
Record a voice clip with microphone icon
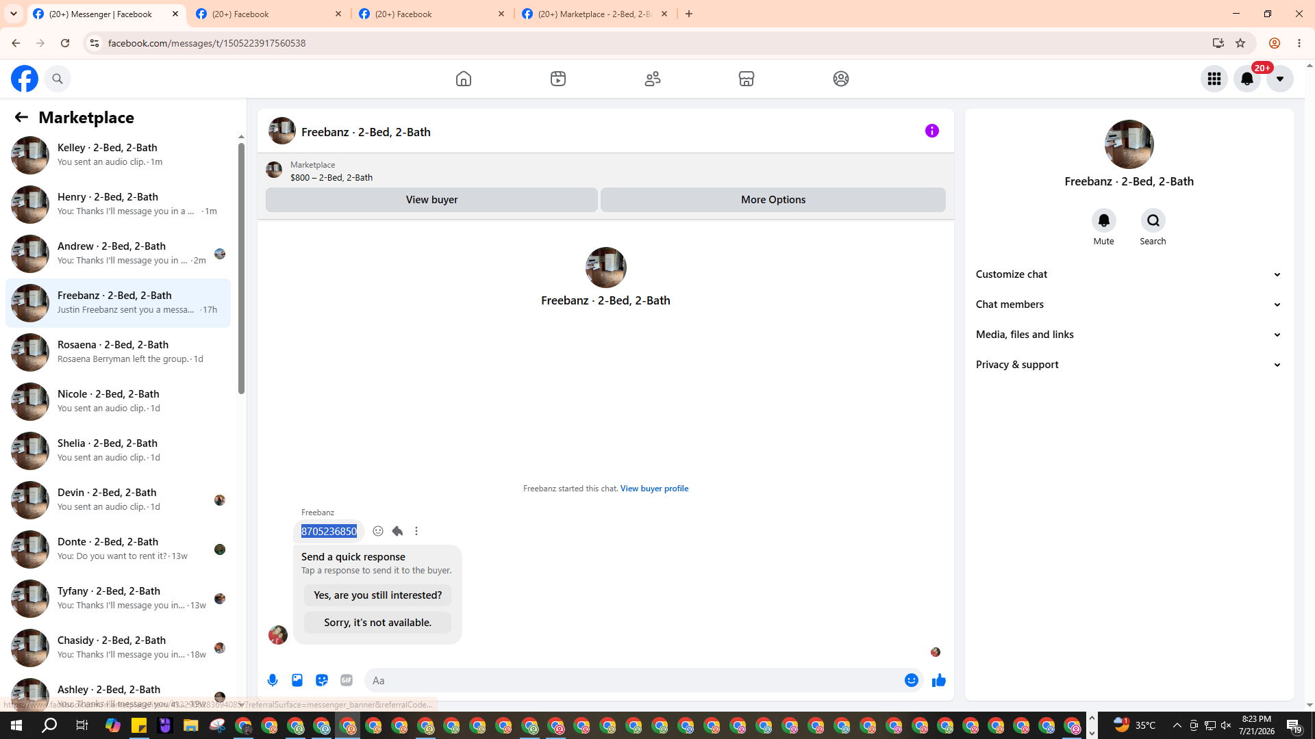pyautogui.click(x=273, y=680)
